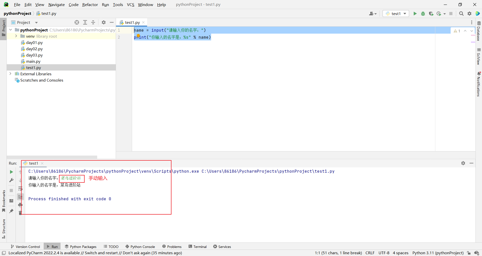Toggle scroll to end in Run console
Viewport: 482px width, 256px height.
[20, 197]
